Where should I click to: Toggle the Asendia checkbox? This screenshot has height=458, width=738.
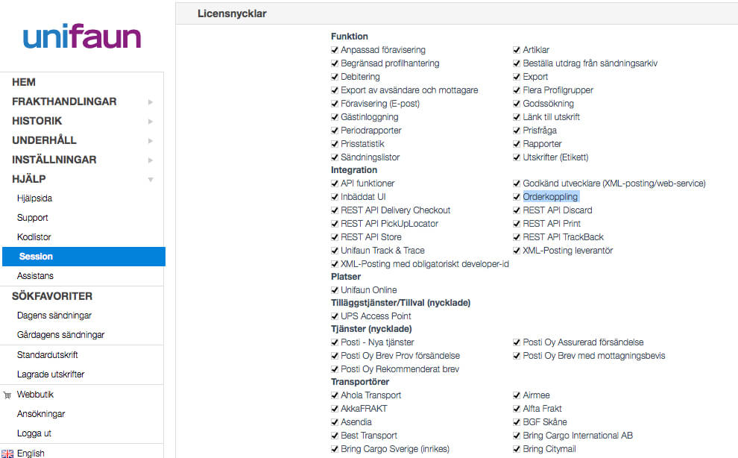[335, 422]
